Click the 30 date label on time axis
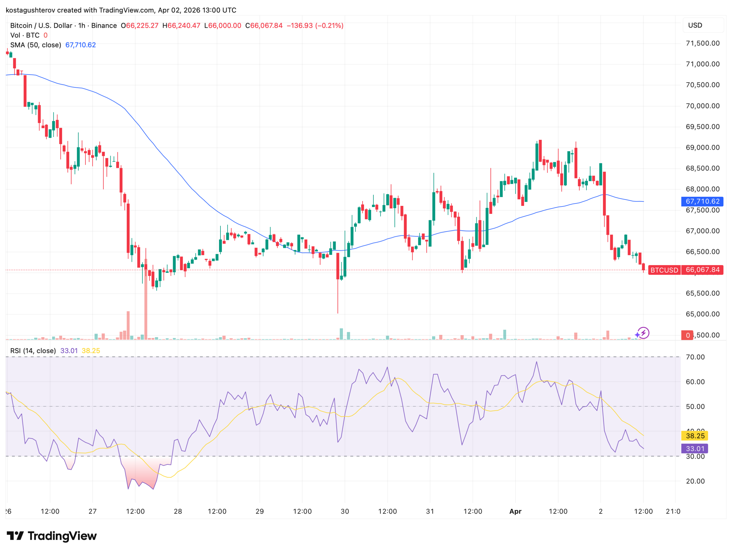732x553 pixels. tap(345, 511)
